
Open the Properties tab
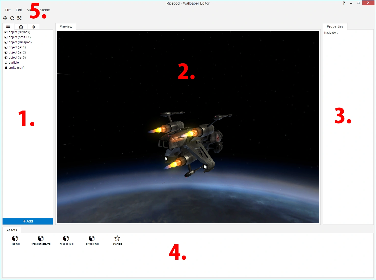[x=335, y=26]
